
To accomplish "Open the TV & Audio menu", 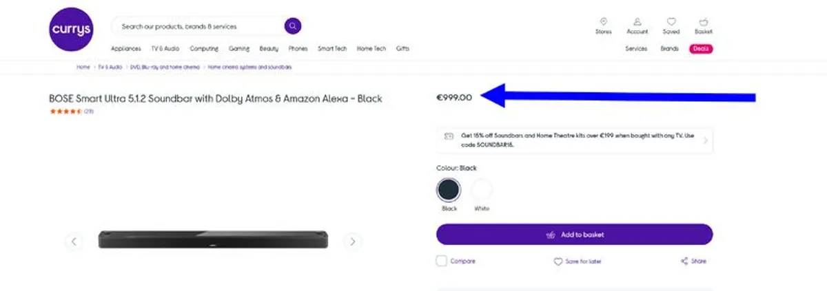I will (x=165, y=49).
